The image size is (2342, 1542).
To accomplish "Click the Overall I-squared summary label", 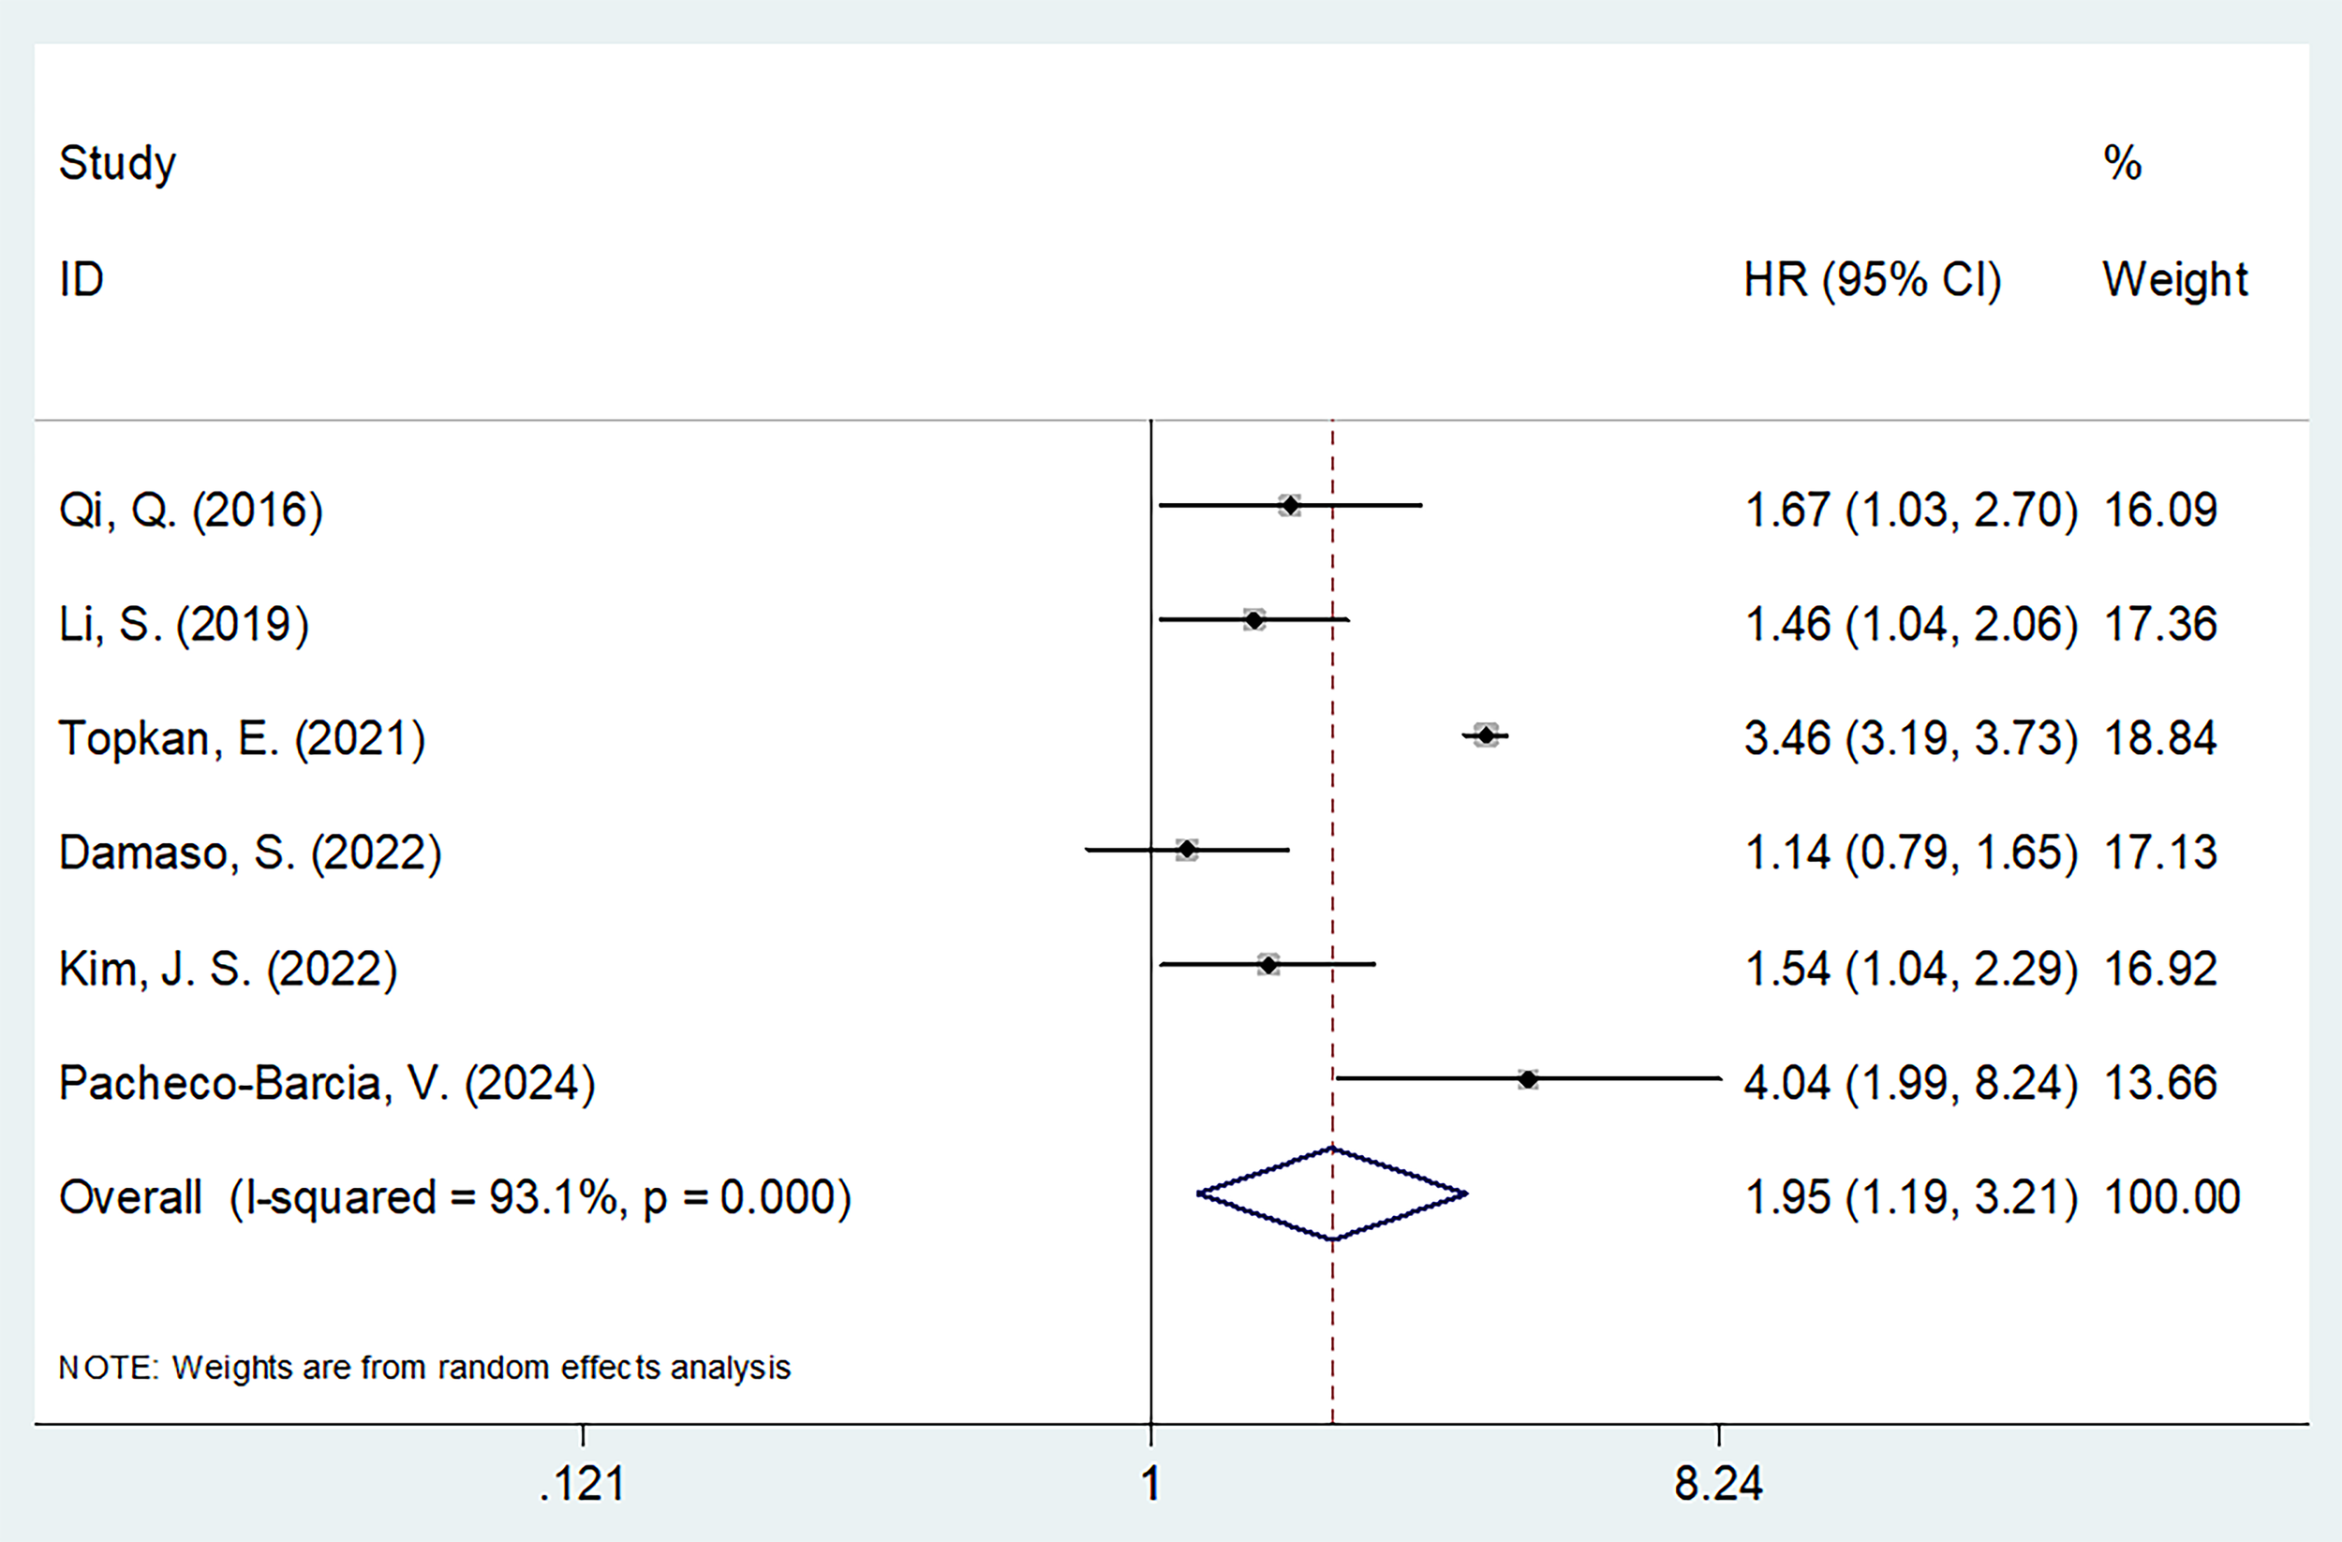I will 454,1196.
